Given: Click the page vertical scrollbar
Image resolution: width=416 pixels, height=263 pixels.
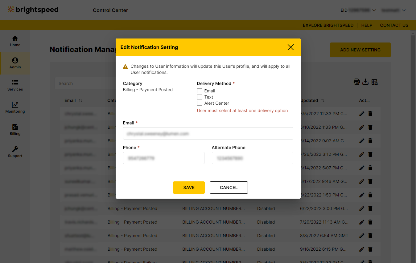Looking at the screenshot, I should 413,146.
